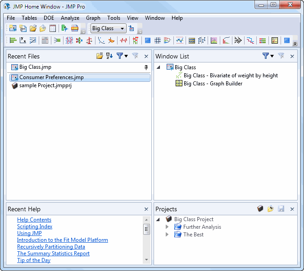Open a file from Recent Files folder icon
304x271 pixels.
pos(100,56)
